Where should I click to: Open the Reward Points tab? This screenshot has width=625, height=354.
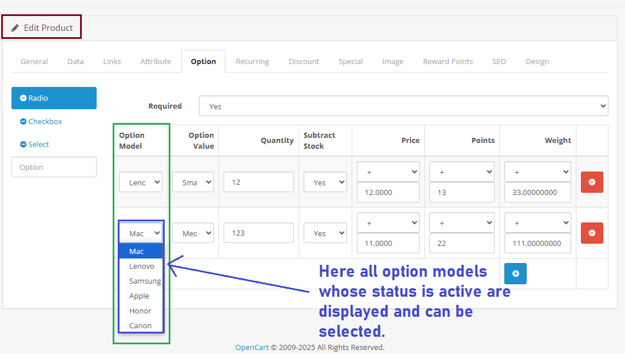coord(448,61)
